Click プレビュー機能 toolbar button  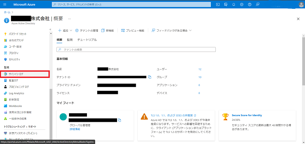click(133, 31)
